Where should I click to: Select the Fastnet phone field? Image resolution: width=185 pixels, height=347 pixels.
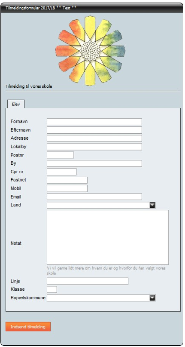pyautogui.click(x=67, y=180)
